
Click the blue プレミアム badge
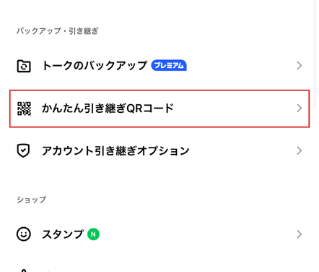[x=169, y=65]
